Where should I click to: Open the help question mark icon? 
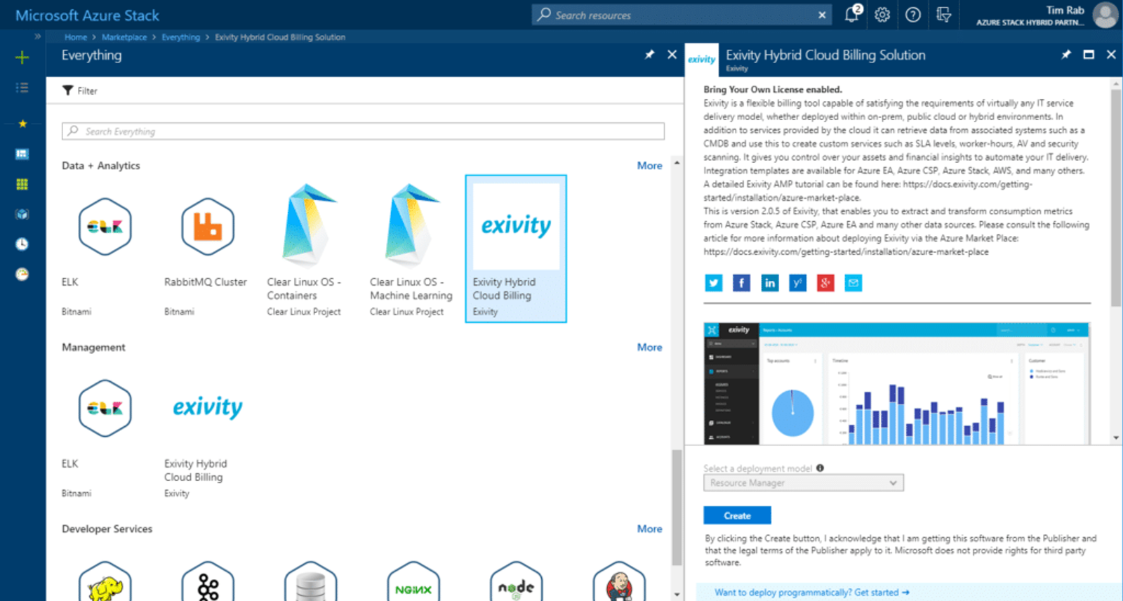pyautogui.click(x=913, y=15)
